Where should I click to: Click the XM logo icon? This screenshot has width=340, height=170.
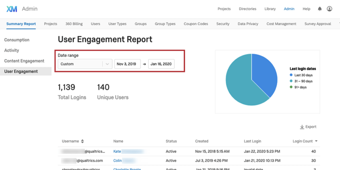click(x=12, y=8)
